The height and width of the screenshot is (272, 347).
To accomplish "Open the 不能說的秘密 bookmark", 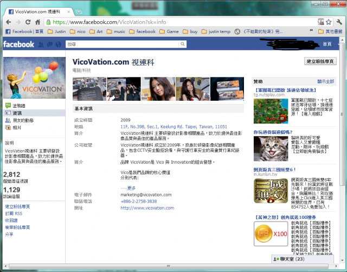I will pyautogui.click(x=259, y=31).
